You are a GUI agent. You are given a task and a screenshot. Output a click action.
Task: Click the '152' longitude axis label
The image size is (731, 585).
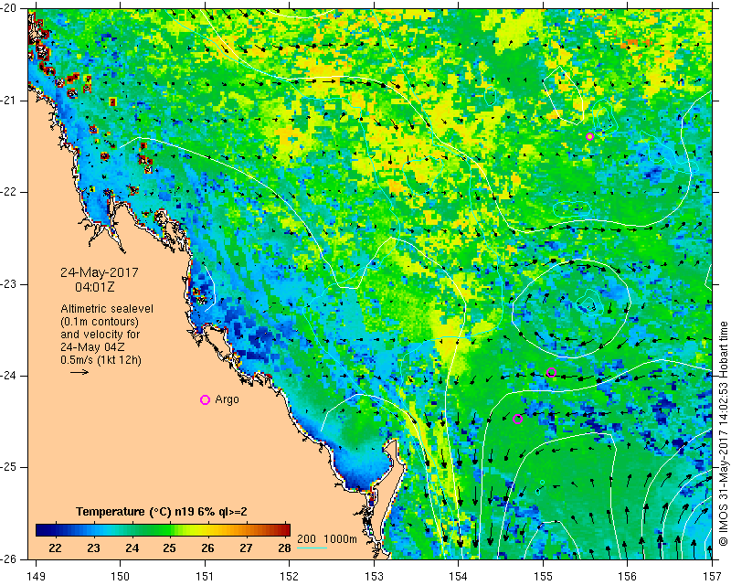[290, 576]
